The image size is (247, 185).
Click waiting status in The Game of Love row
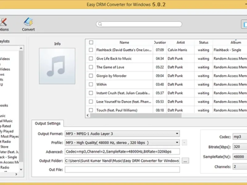coord(203,67)
